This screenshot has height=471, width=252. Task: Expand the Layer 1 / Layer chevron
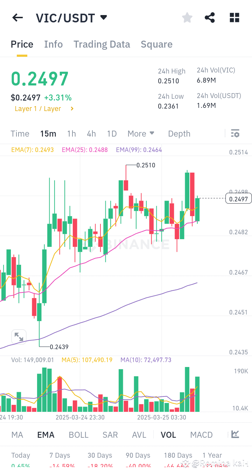pyautogui.click(x=72, y=109)
